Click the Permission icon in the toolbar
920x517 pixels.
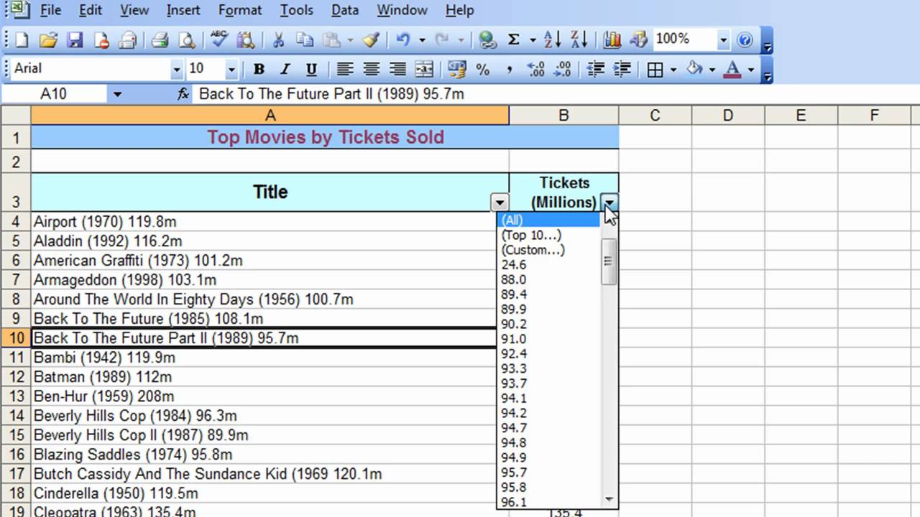click(102, 40)
